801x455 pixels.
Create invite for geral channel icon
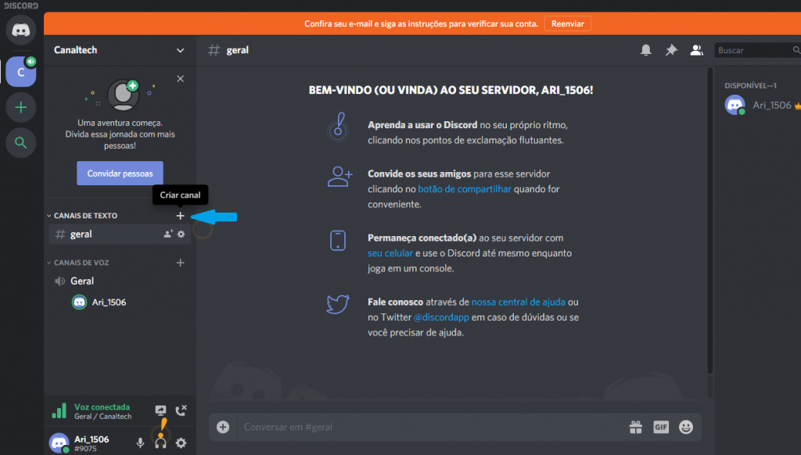pyautogui.click(x=168, y=234)
